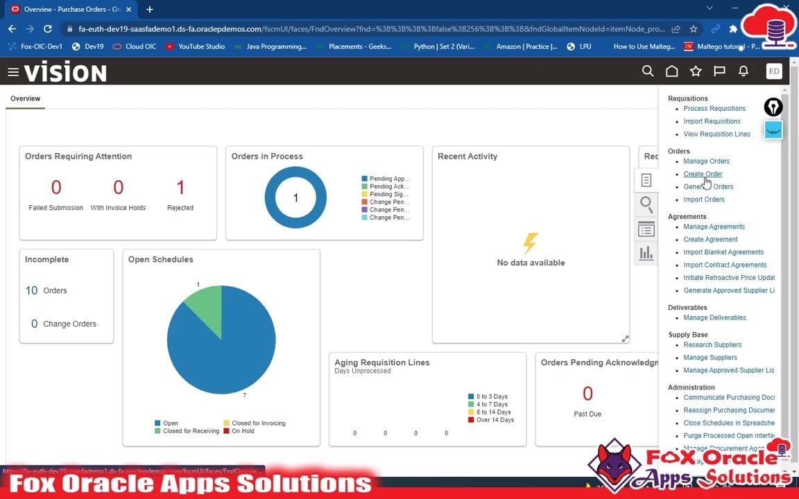Open Fox-OIC-Dev1 bookmark
The height and width of the screenshot is (499, 799).
35,46
